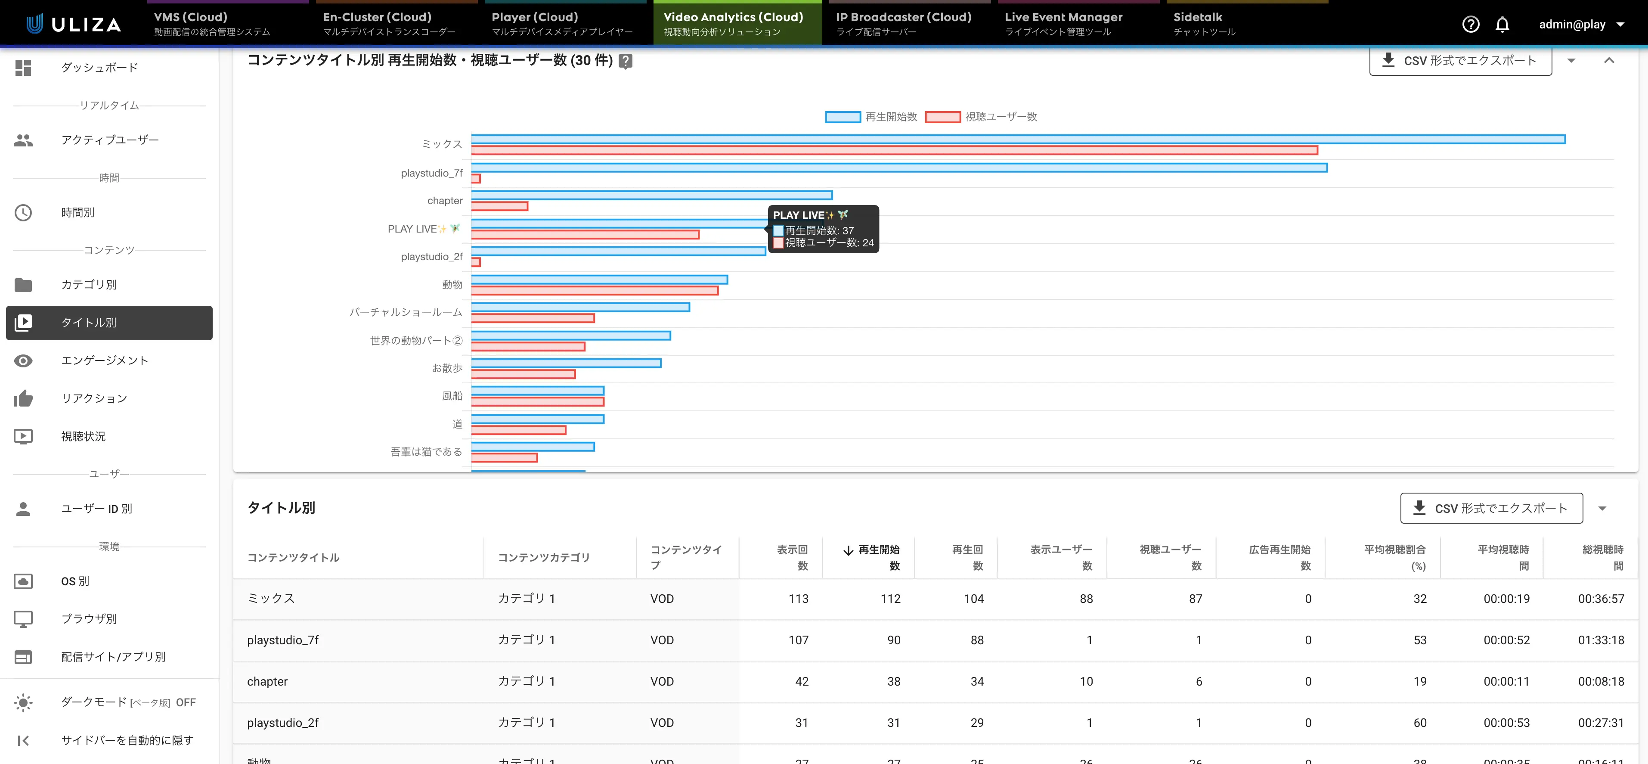1648x764 pixels.
Task: Click PLAY LIVE label on chart axis
Action: click(424, 229)
